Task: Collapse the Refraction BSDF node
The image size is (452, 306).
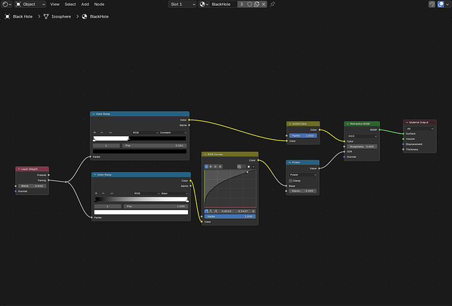Action: 348,124
